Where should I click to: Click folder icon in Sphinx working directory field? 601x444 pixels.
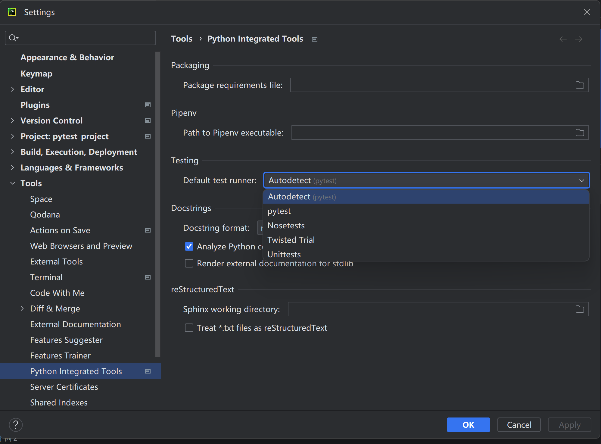(x=580, y=309)
